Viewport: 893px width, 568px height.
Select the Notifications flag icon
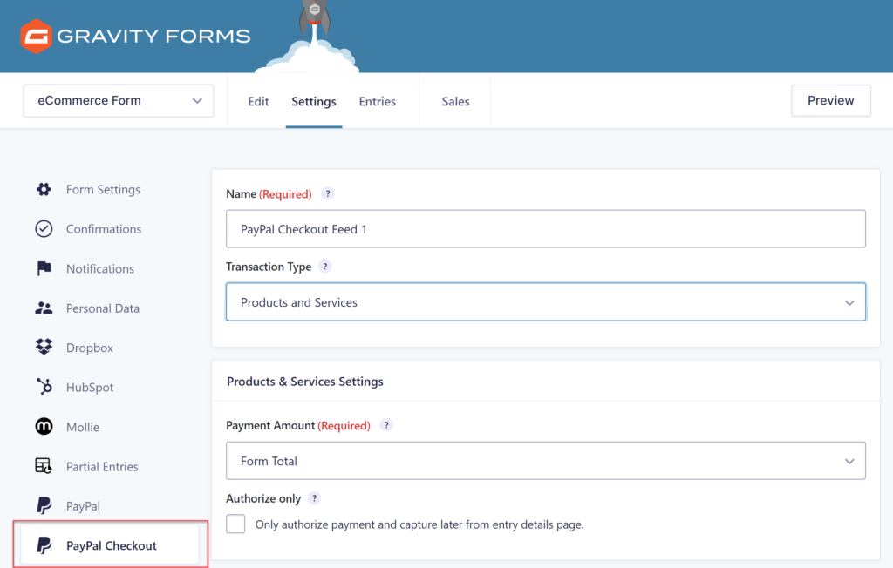[42, 268]
